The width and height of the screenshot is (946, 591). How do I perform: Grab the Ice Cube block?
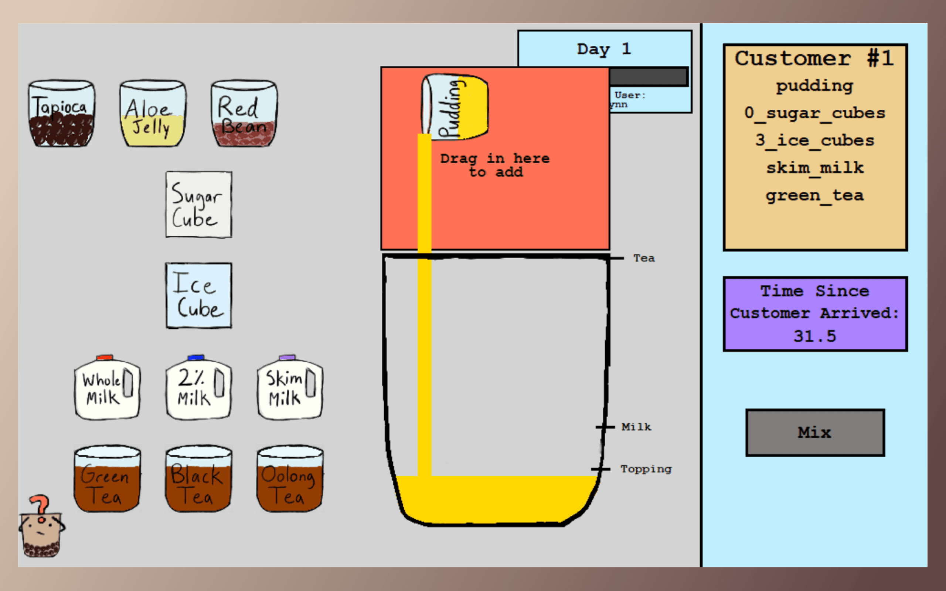(x=198, y=295)
